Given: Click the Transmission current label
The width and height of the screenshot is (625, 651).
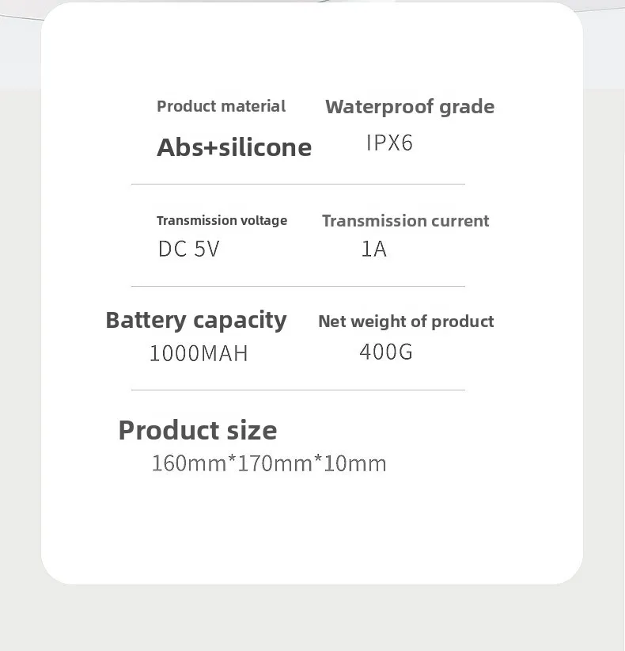Looking at the screenshot, I should click(405, 221).
